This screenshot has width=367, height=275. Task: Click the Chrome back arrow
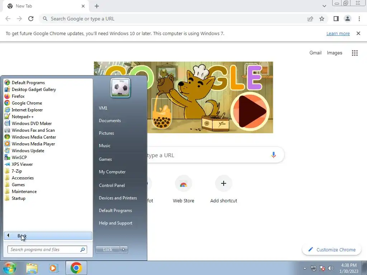pyautogui.click(x=8, y=19)
